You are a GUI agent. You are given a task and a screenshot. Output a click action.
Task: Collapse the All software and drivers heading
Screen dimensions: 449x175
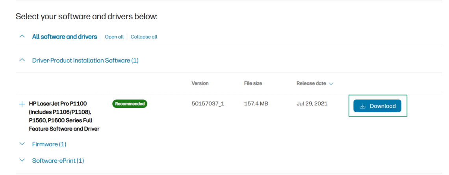pos(65,37)
